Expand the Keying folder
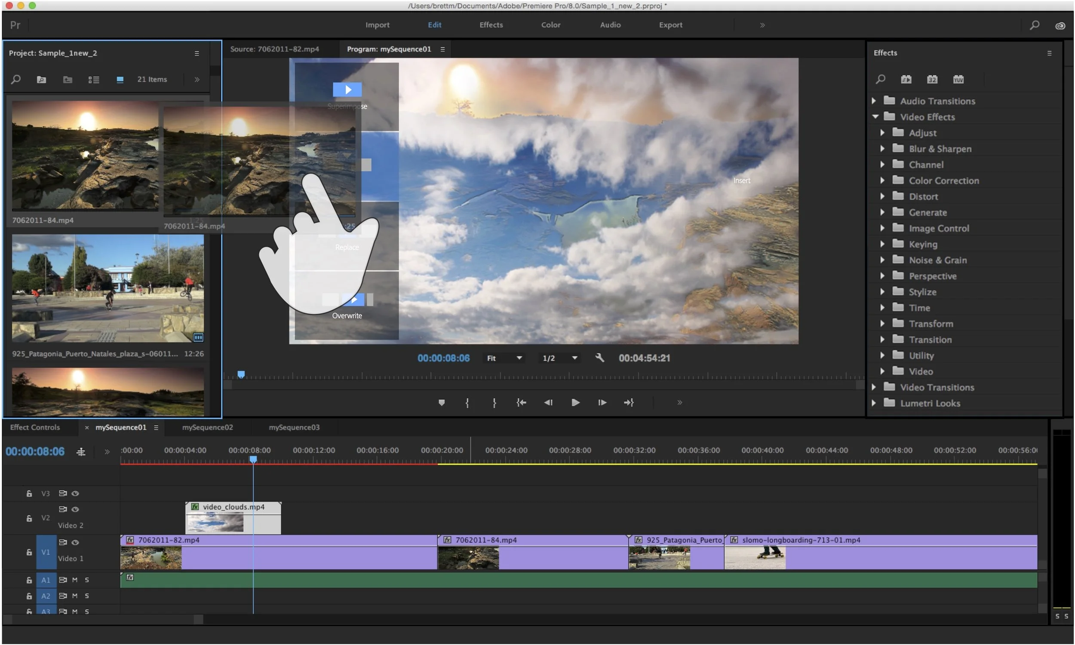Image resolution: width=1075 pixels, height=645 pixels. tap(882, 244)
